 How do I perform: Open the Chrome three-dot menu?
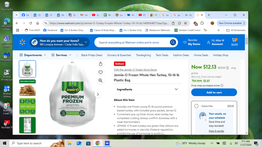point(244,23)
